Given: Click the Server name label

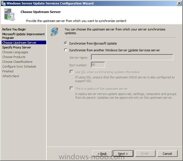Looking at the screenshot, I should click(x=78, y=58).
